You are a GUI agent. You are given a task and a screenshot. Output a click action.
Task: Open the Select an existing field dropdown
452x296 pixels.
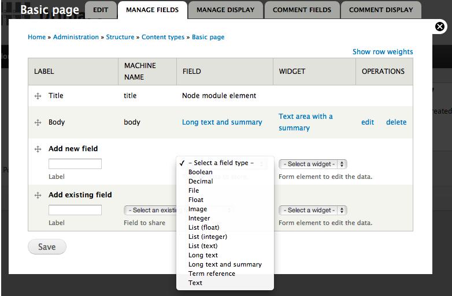[150, 210]
